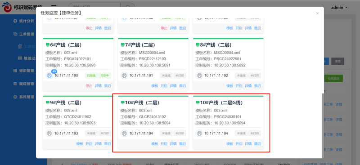Click 停止 on 6#产线 card
Screen dimensions: 360x165
[x=89, y=86]
